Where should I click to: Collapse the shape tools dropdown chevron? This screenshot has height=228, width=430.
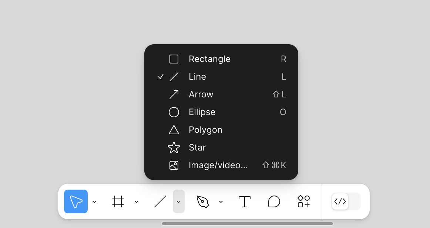[179, 201]
